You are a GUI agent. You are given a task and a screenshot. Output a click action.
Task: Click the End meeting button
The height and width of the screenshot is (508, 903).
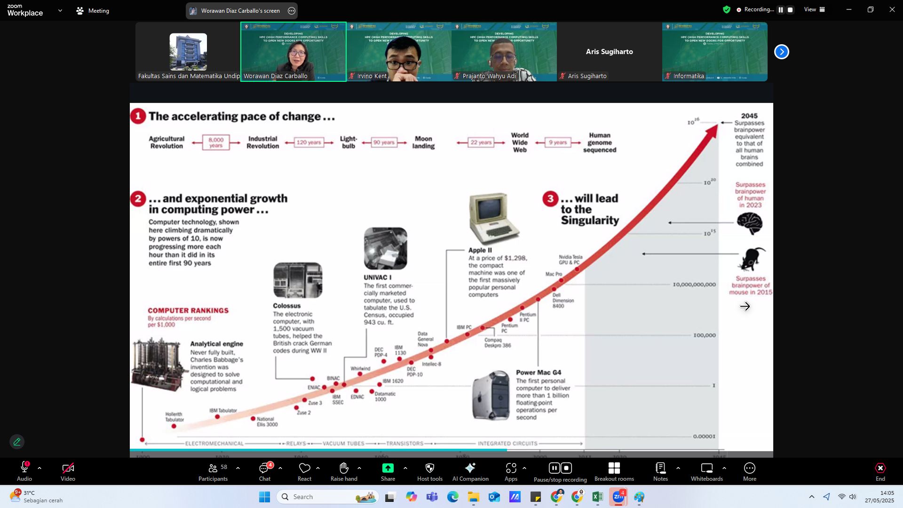(880, 472)
